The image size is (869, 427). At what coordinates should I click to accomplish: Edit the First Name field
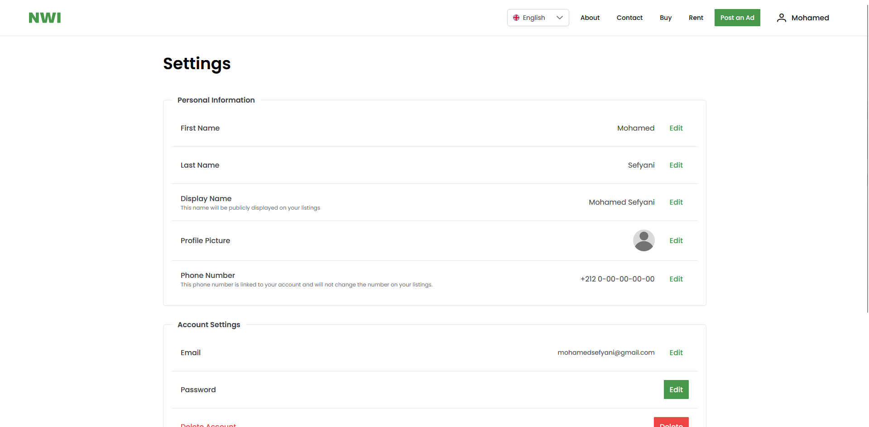(x=676, y=128)
